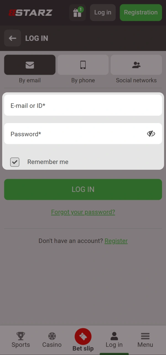Screen dimensions: 166x355
Task: Go back using the arrow button
Action: pyautogui.click(x=12, y=38)
